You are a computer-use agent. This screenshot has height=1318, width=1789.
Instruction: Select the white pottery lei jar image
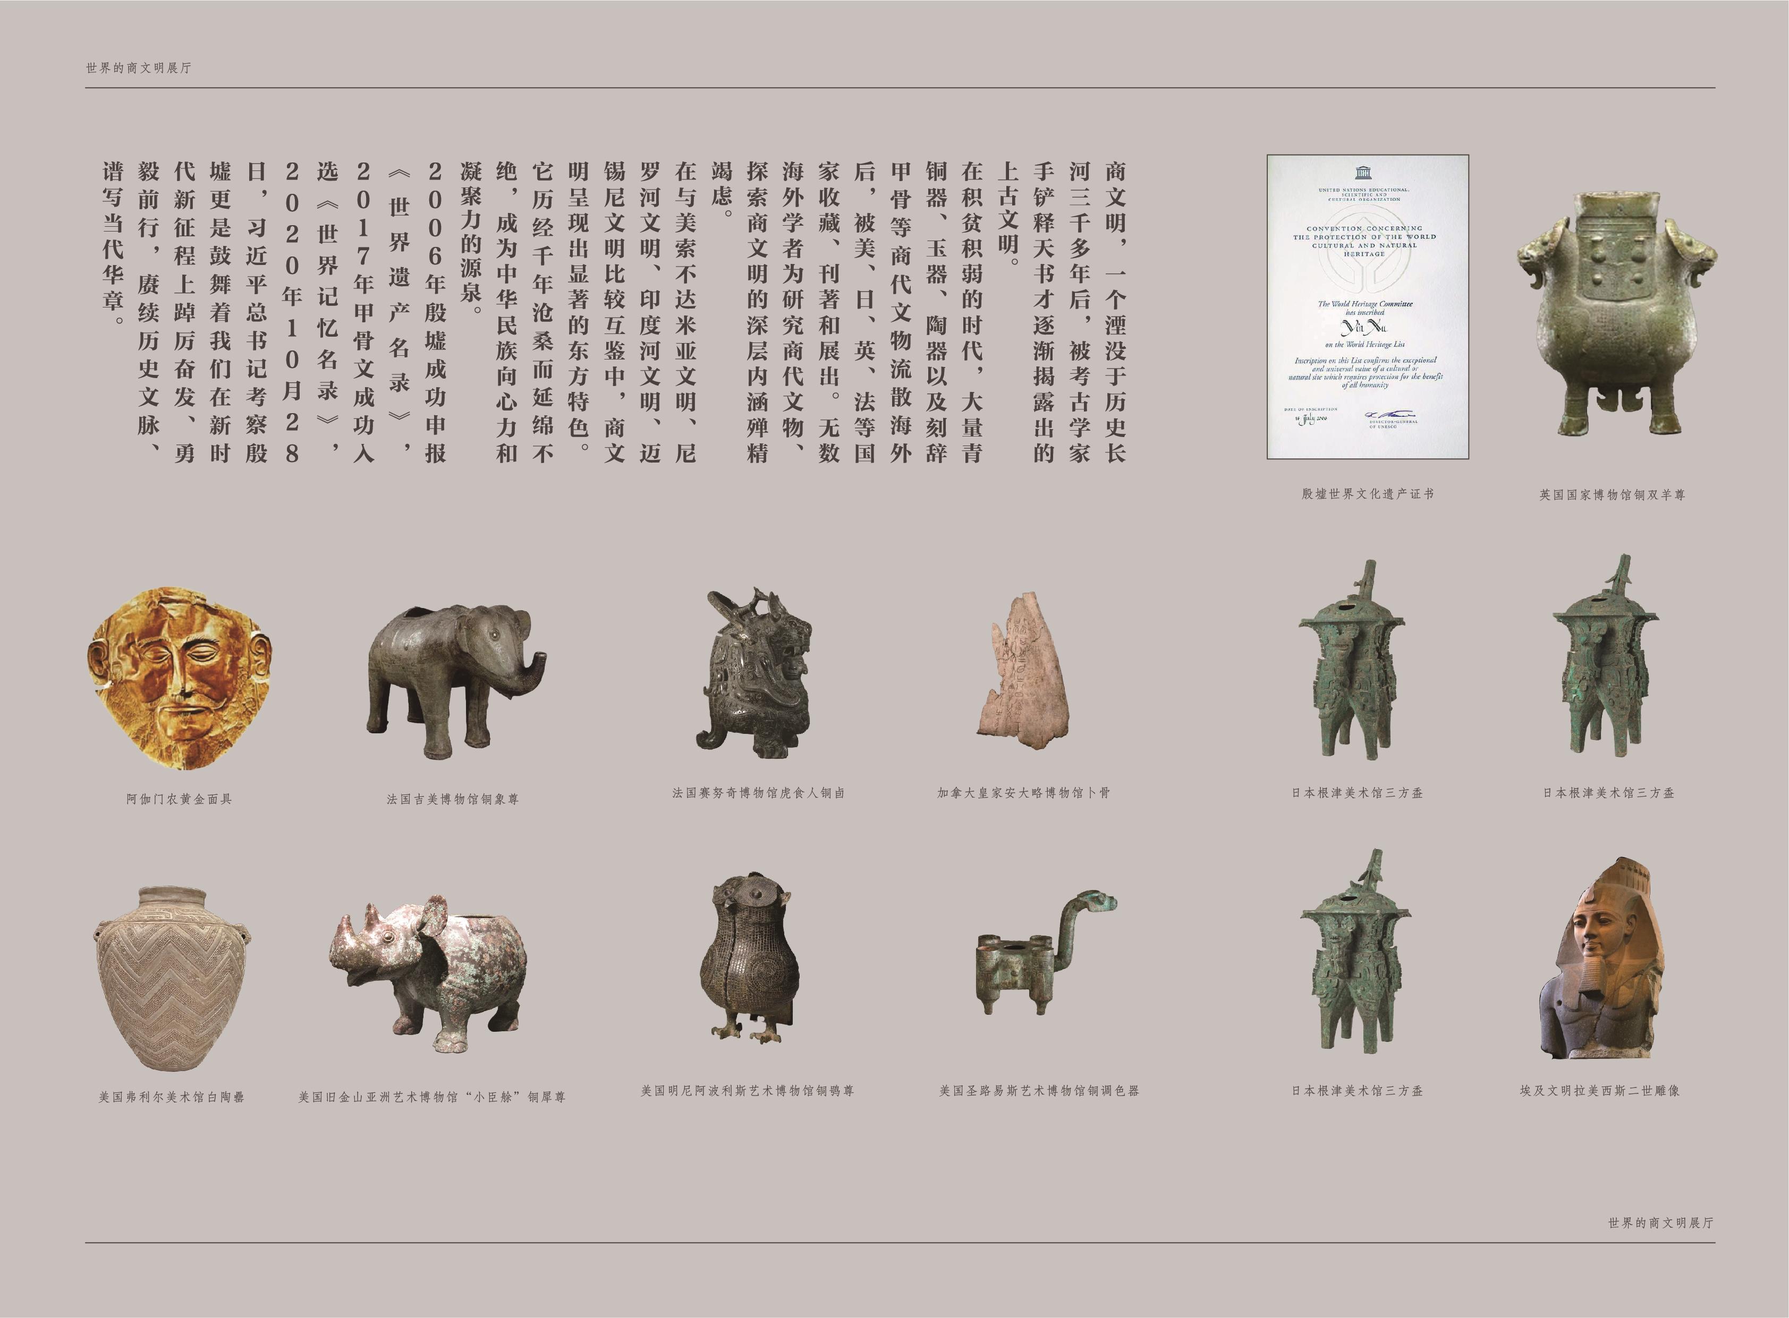coord(173,979)
